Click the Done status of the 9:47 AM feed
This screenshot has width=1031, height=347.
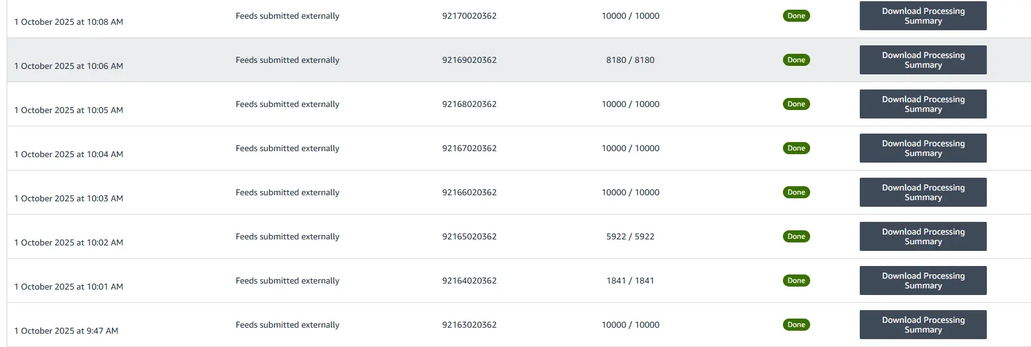[796, 325]
